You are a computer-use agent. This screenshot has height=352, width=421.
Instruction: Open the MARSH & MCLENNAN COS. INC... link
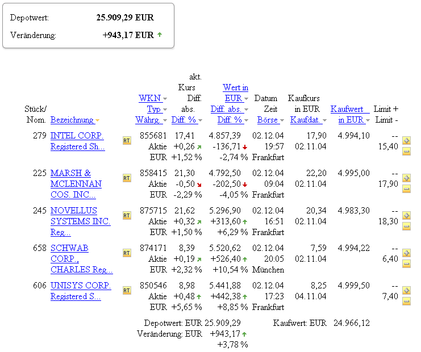[76, 184]
